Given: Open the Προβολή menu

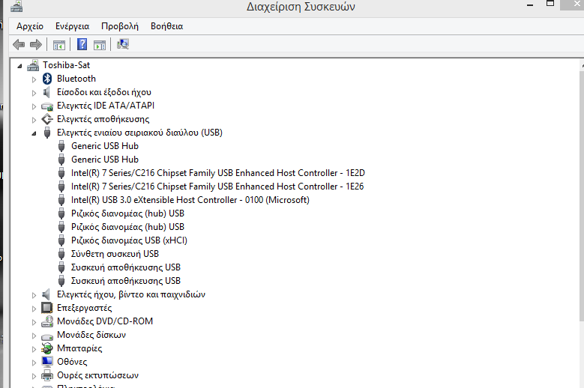Looking at the screenshot, I should [x=119, y=26].
